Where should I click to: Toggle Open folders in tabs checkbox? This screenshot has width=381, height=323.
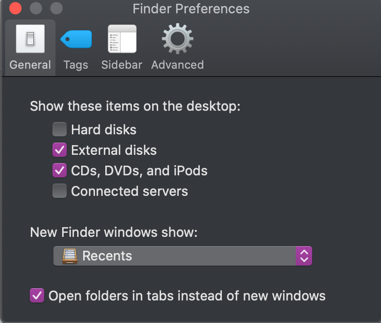[37, 296]
